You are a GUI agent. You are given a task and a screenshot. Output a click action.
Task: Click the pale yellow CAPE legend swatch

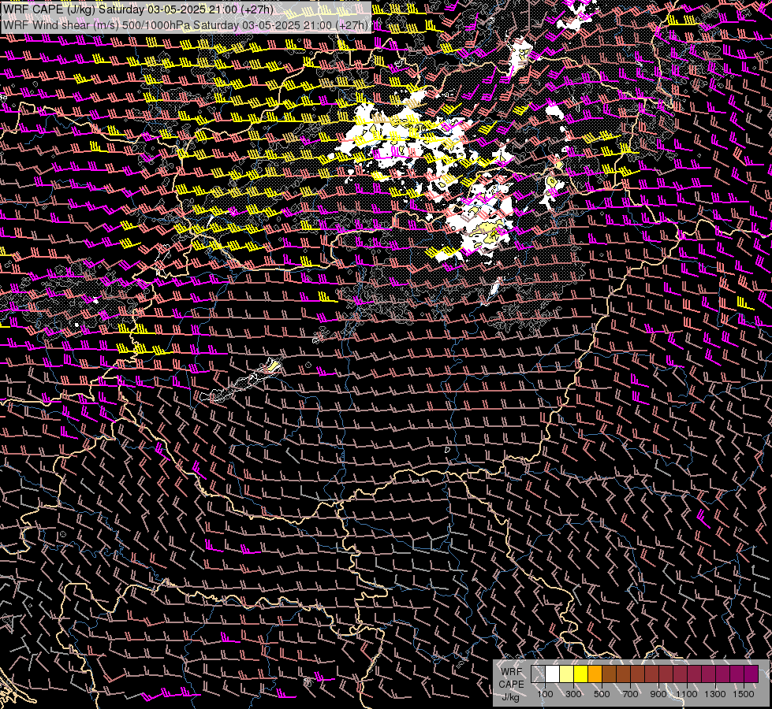(567, 674)
